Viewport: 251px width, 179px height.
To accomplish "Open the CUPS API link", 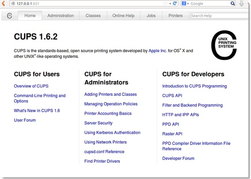I will coord(172,95).
